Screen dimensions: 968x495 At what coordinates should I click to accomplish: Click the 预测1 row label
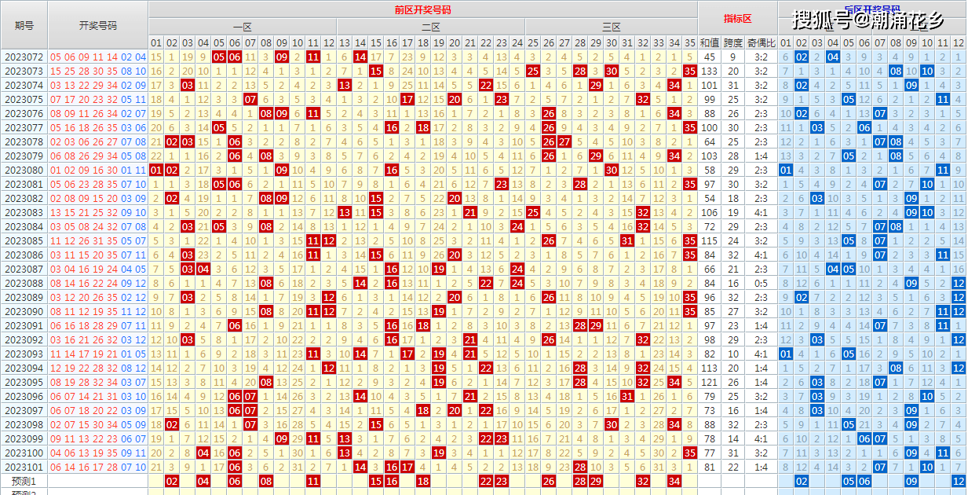click(24, 481)
